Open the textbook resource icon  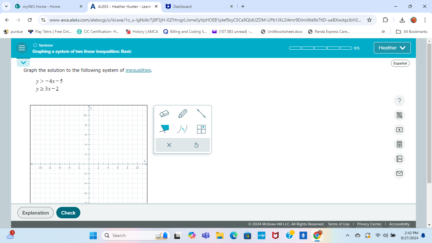[x=399, y=144]
